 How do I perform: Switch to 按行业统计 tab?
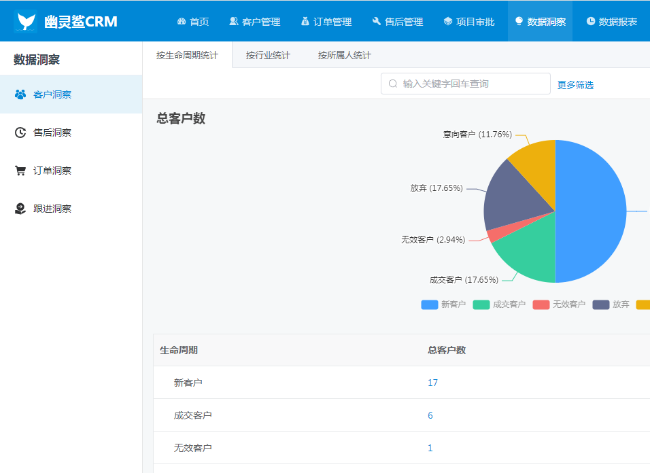(268, 55)
